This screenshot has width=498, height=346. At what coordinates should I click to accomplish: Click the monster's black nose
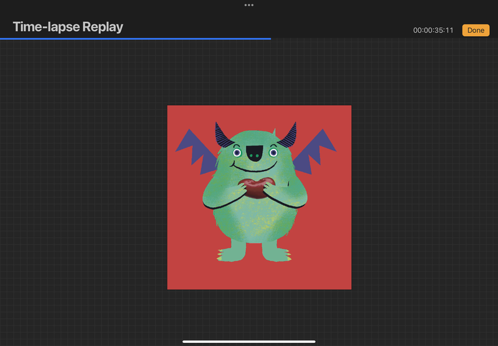(x=255, y=152)
